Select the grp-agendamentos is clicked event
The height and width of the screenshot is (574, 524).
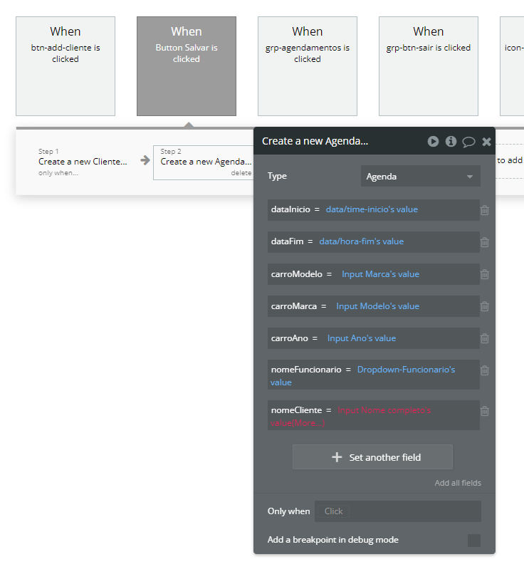(x=308, y=66)
